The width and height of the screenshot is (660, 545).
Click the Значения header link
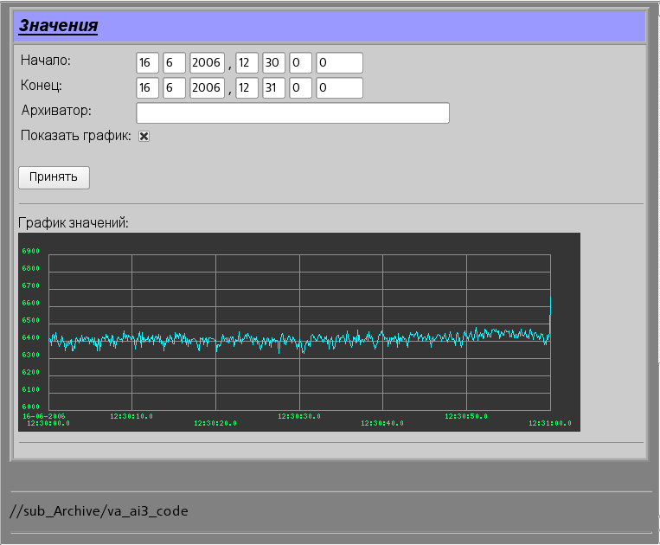coord(58,26)
